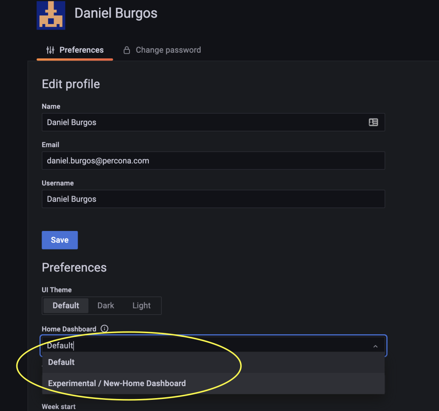The width and height of the screenshot is (439, 411).
Task: Click the Week start label
Action: [58, 406]
